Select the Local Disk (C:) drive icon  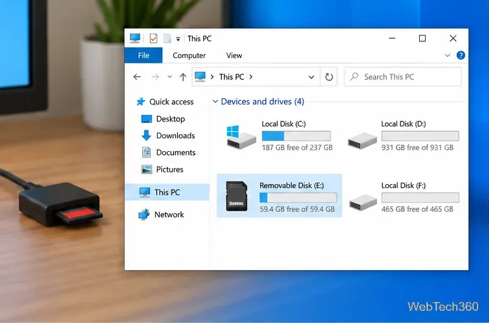pos(241,137)
